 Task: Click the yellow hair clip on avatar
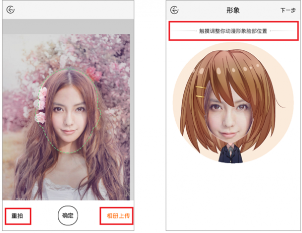[200, 92]
